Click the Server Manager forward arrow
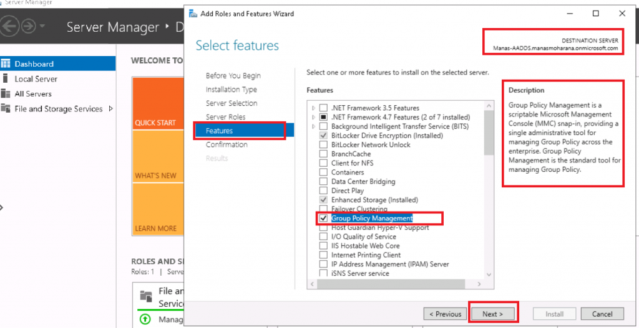Viewport: 639px width, 328px height. [x=29, y=27]
